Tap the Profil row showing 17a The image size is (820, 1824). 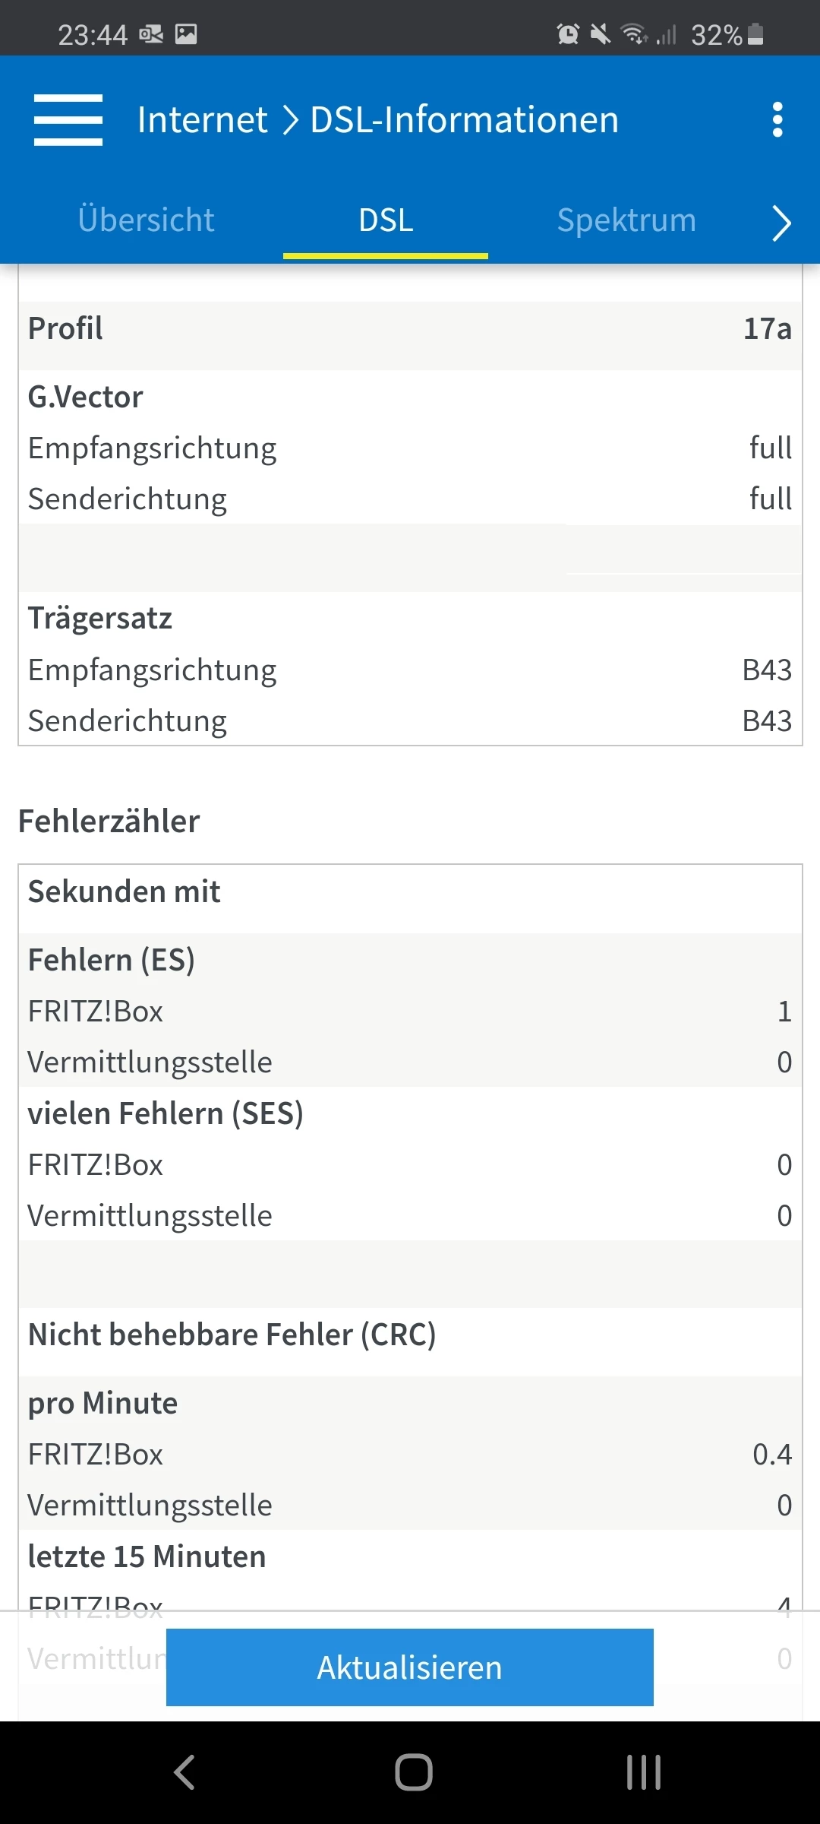[x=410, y=328]
